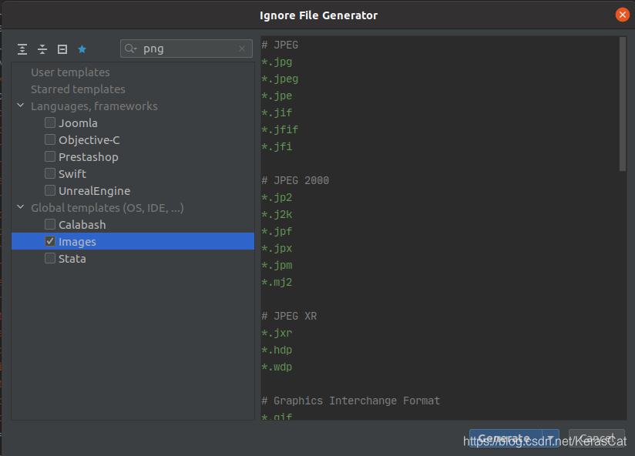The image size is (635, 456).
Task: Select the Calabash row label
Action: tap(82, 225)
